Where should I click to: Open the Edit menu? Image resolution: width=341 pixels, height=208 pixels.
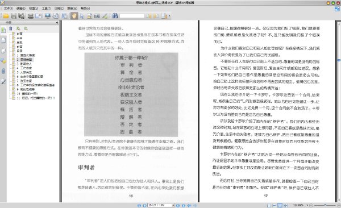tap(21, 9)
